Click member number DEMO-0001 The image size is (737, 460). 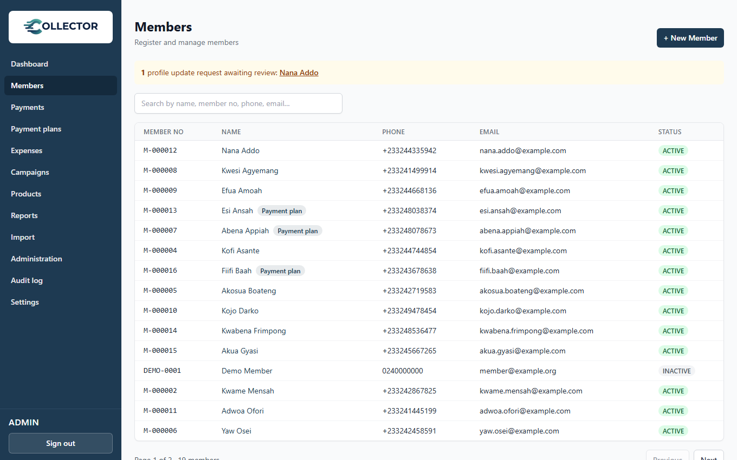162,371
